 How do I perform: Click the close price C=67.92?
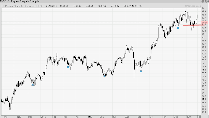click(x=102, y=6)
